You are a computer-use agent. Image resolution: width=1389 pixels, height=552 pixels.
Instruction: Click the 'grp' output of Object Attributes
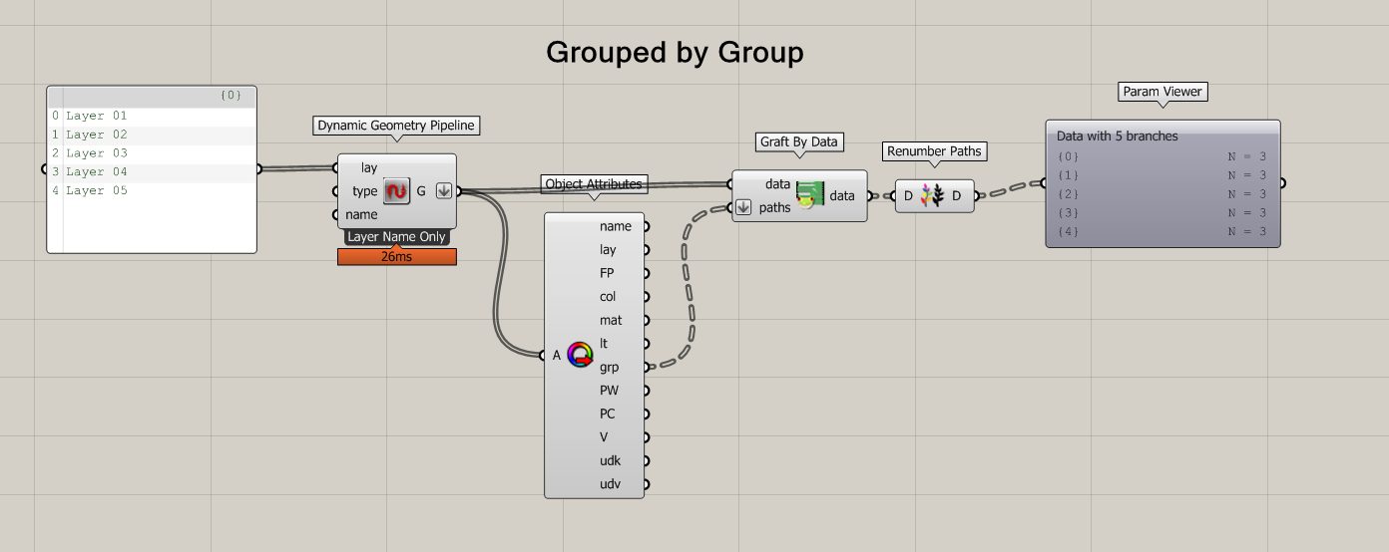tap(609, 368)
